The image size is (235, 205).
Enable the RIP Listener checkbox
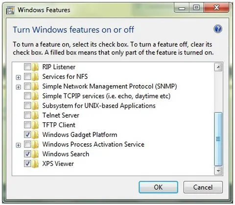(x=27, y=67)
